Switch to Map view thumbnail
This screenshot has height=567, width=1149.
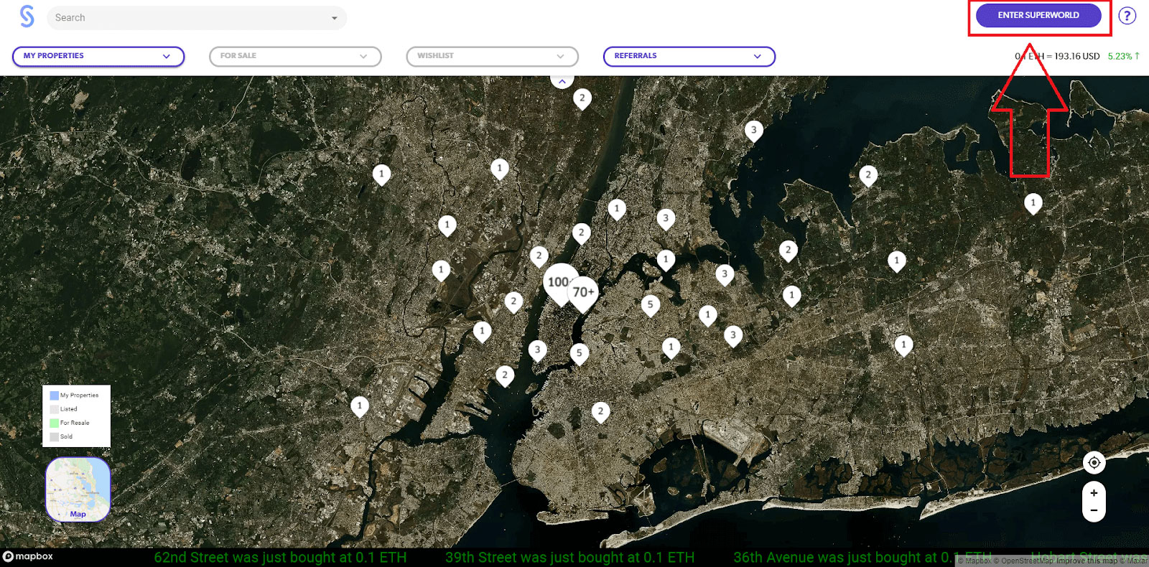[78, 489]
